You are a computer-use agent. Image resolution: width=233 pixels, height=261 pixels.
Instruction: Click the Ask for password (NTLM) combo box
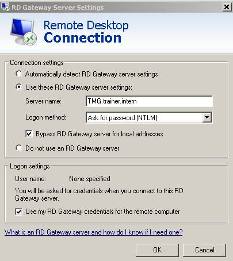[x=149, y=117]
